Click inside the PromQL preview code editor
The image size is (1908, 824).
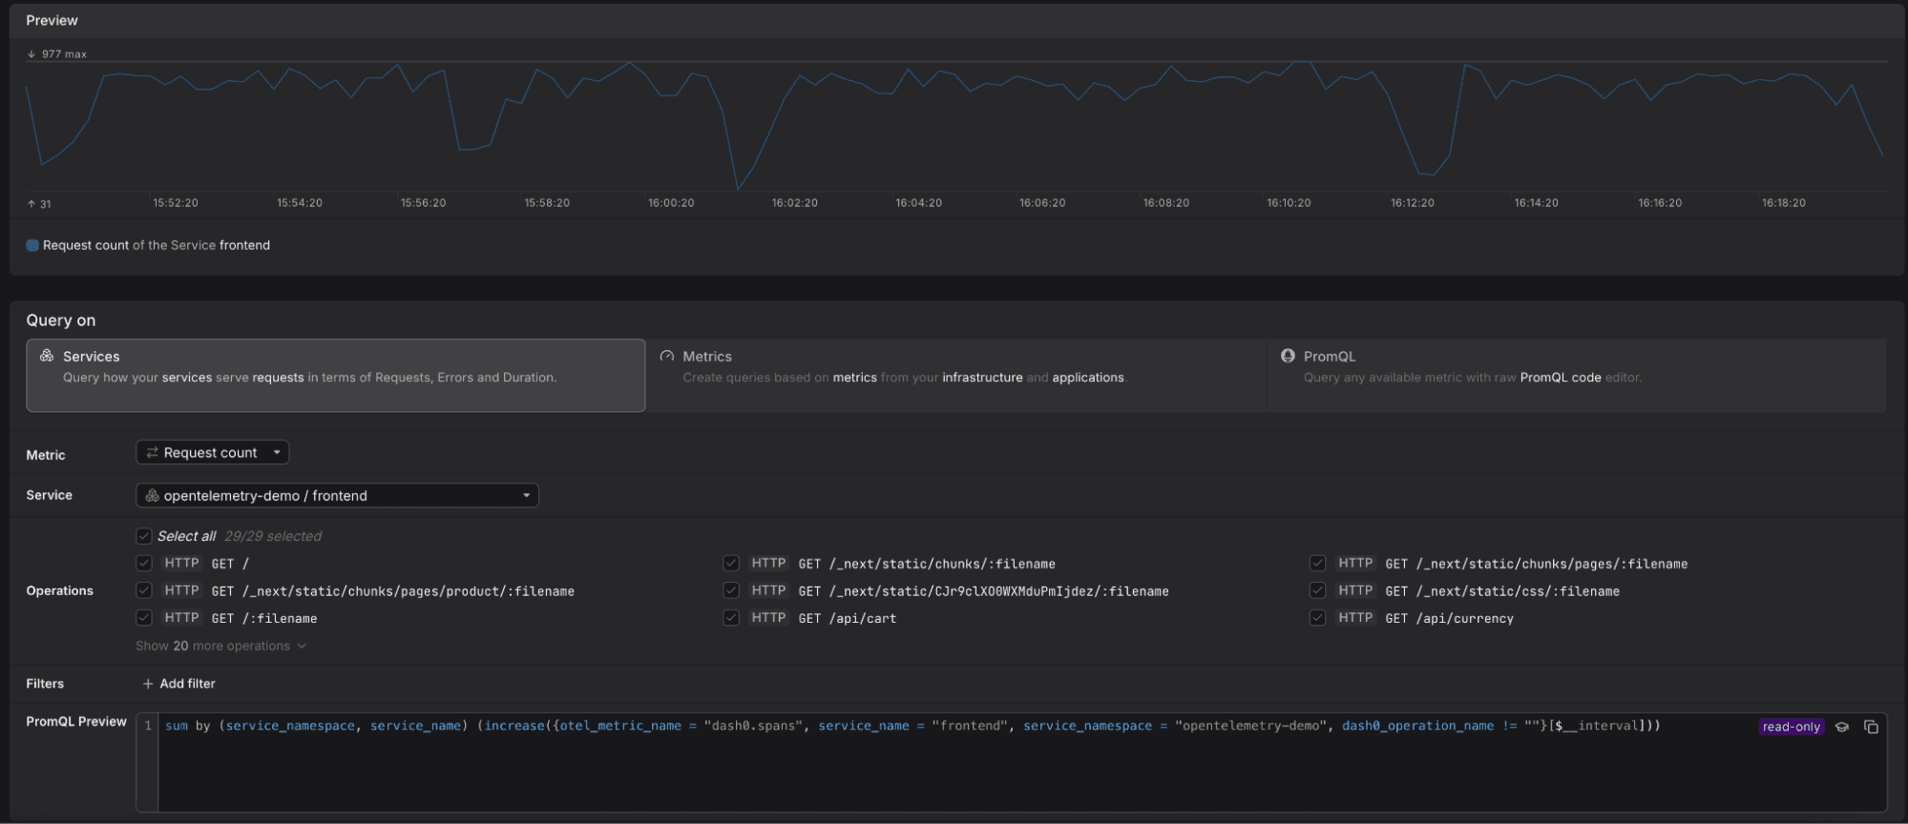coord(1011,762)
